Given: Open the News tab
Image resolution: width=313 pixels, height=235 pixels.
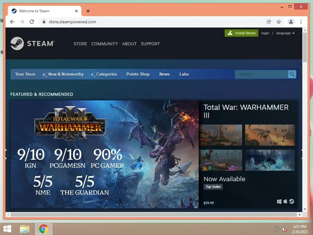Looking at the screenshot, I should pyautogui.click(x=164, y=74).
